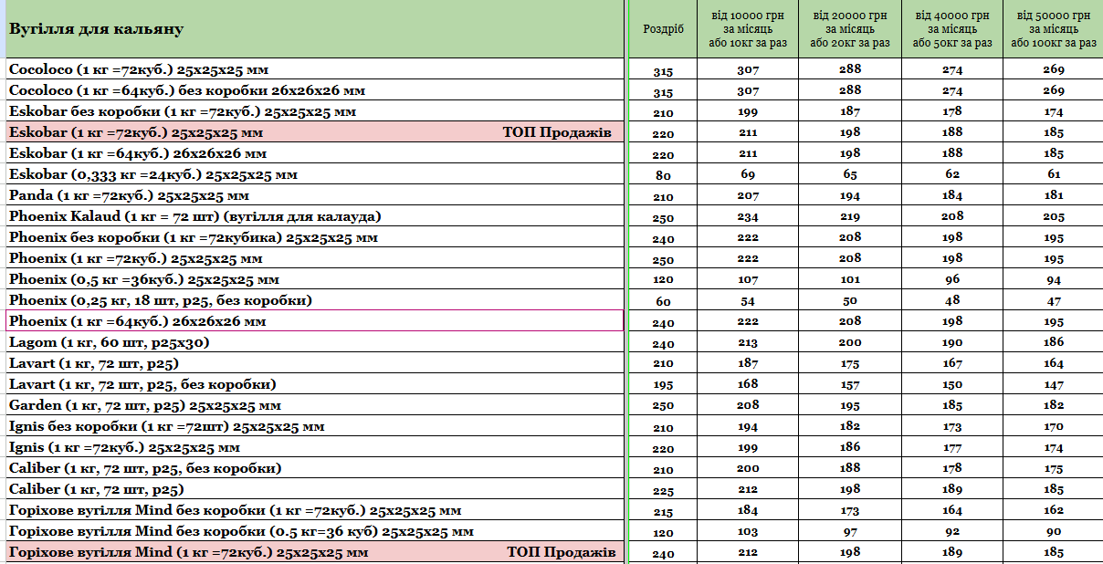Click retail price 315 in first Cocoloco row
The image size is (1103, 564).
click(x=663, y=70)
